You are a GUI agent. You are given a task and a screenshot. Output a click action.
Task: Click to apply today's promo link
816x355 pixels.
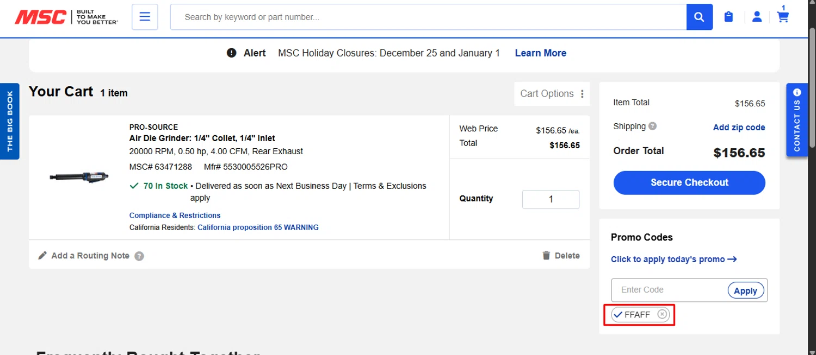tap(673, 259)
